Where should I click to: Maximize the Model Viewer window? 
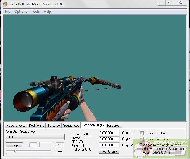169,3
